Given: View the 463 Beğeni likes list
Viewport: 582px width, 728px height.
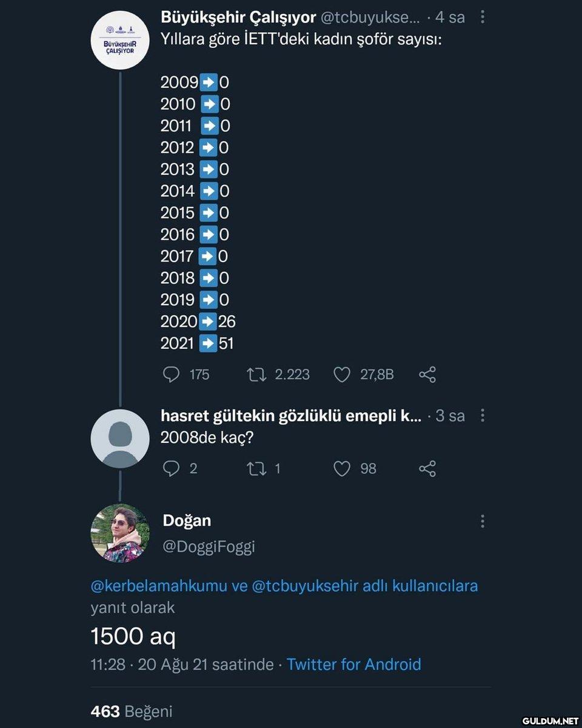Looking at the screenshot, I should [132, 711].
